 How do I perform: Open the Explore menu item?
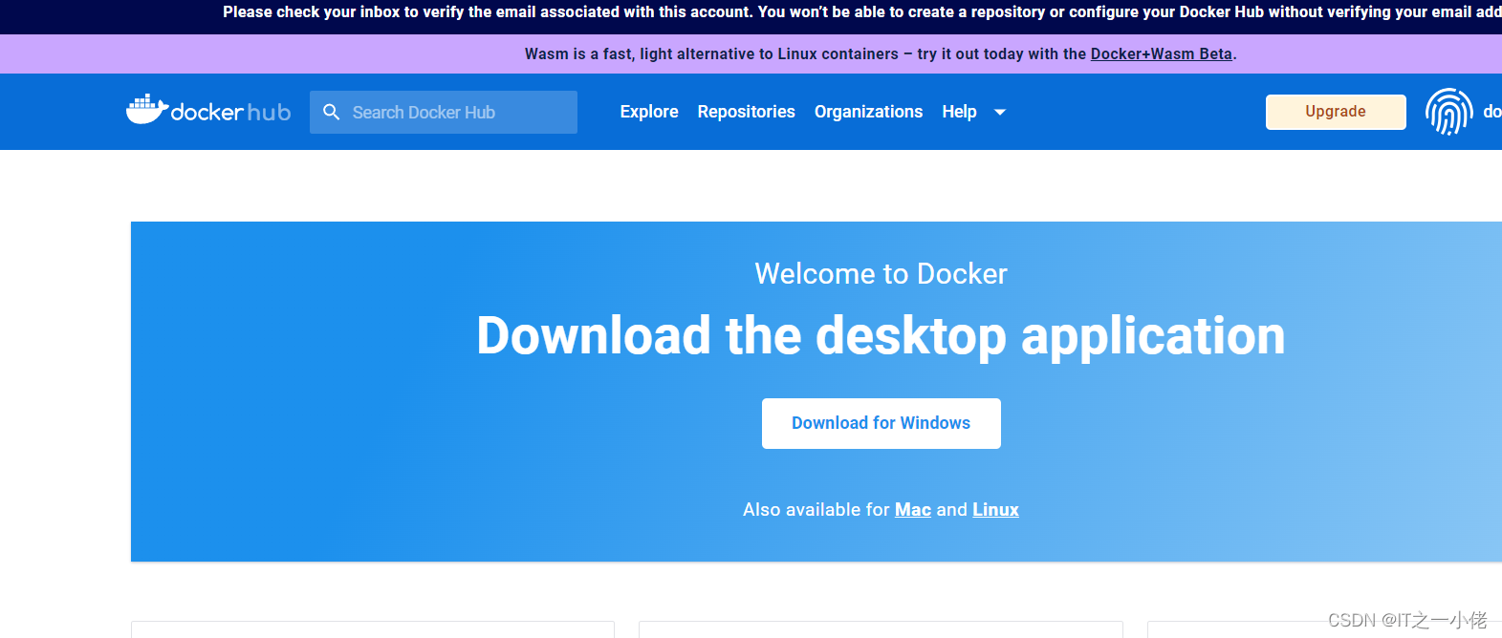[649, 112]
